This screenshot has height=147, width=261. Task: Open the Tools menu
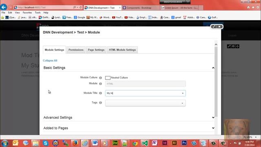38,13
